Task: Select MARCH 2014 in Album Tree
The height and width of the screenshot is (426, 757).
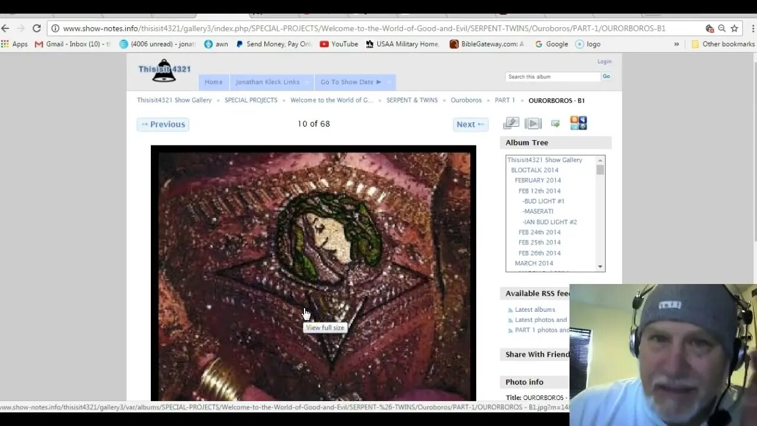Action: [534, 263]
